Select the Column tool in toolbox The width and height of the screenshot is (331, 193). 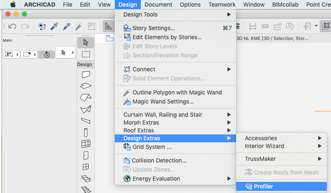(x=86, y=132)
